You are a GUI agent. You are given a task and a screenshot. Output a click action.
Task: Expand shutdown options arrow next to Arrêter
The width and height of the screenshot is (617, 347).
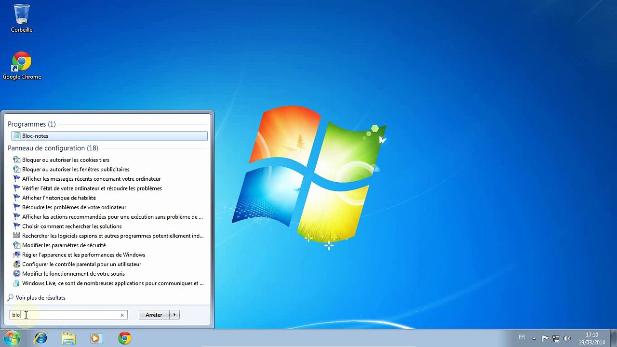coord(174,315)
